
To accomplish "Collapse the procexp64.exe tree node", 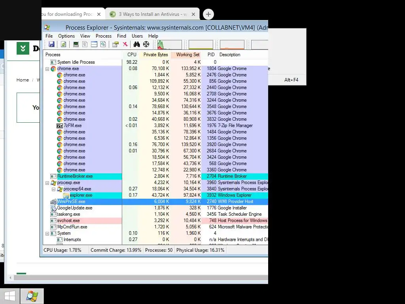I will coord(53,189).
